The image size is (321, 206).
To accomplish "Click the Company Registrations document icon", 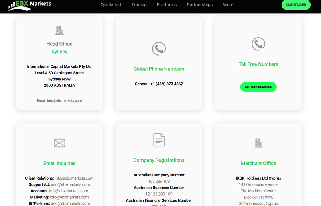I will [x=159, y=140].
